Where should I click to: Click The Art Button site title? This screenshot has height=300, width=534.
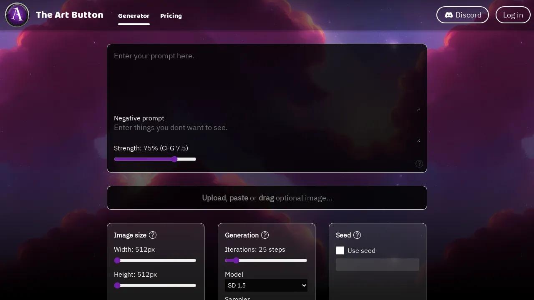[70, 15]
